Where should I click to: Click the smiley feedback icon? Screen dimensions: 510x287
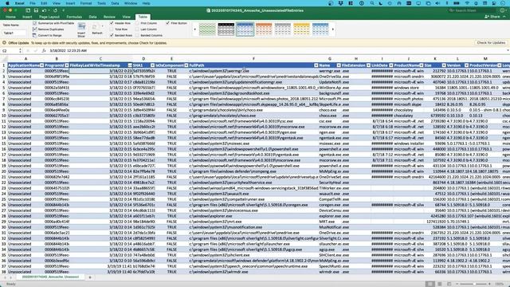coord(502,10)
